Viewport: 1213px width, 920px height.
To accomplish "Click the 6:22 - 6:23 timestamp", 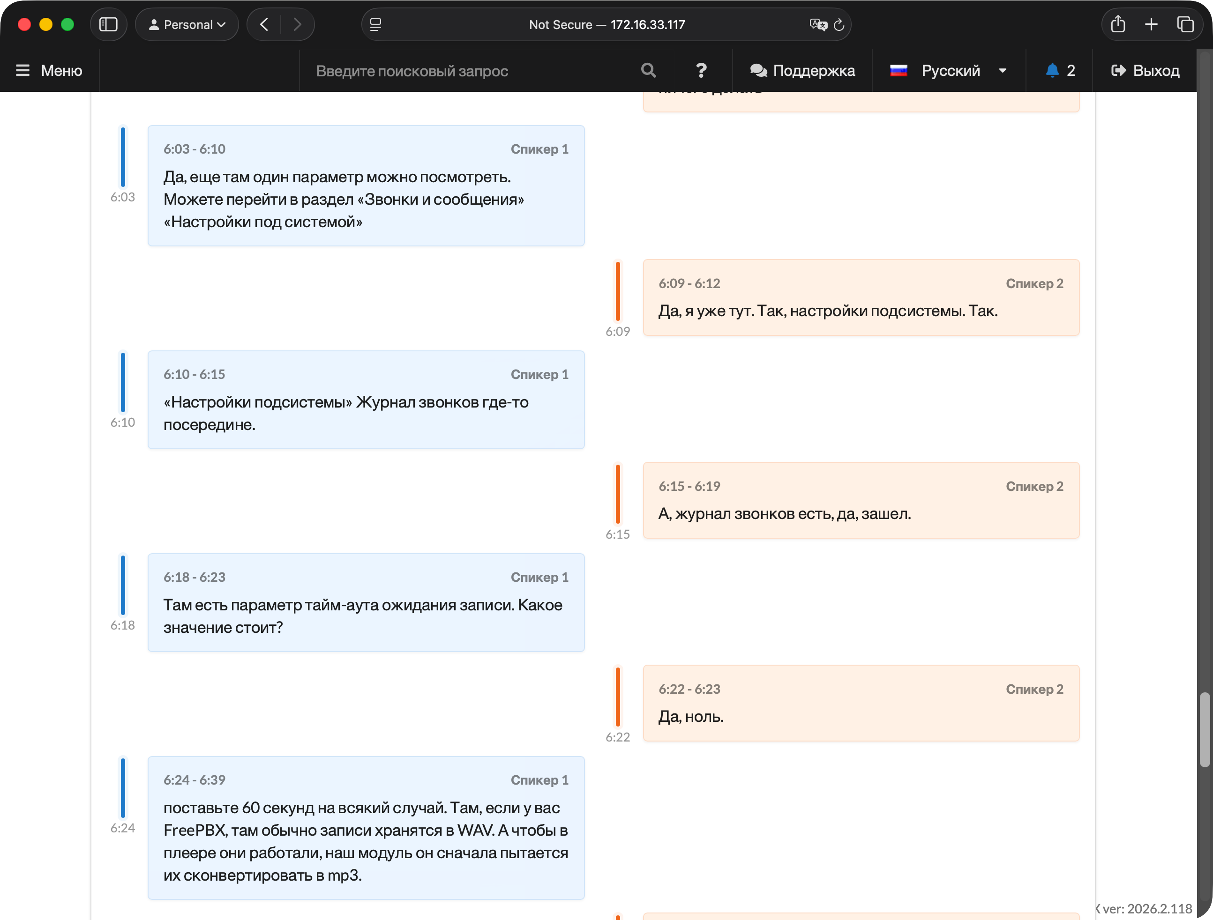I will click(689, 690).
